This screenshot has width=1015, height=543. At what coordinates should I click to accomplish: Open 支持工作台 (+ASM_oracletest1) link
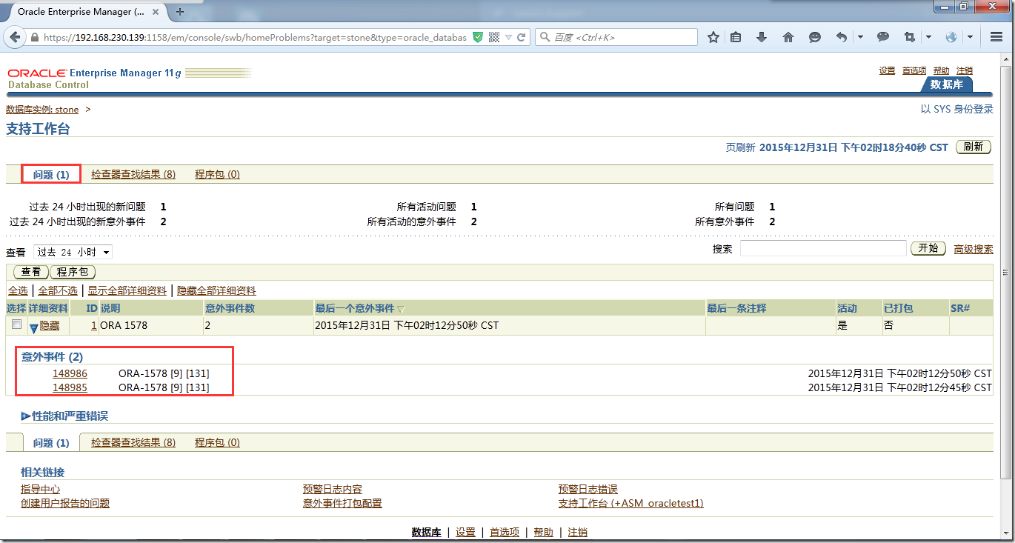point(631,503)
